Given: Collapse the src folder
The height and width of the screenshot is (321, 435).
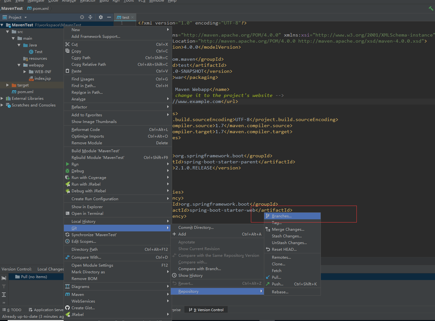Looking at the screenshot, I should pyautogui.click(x=8, y=32).
